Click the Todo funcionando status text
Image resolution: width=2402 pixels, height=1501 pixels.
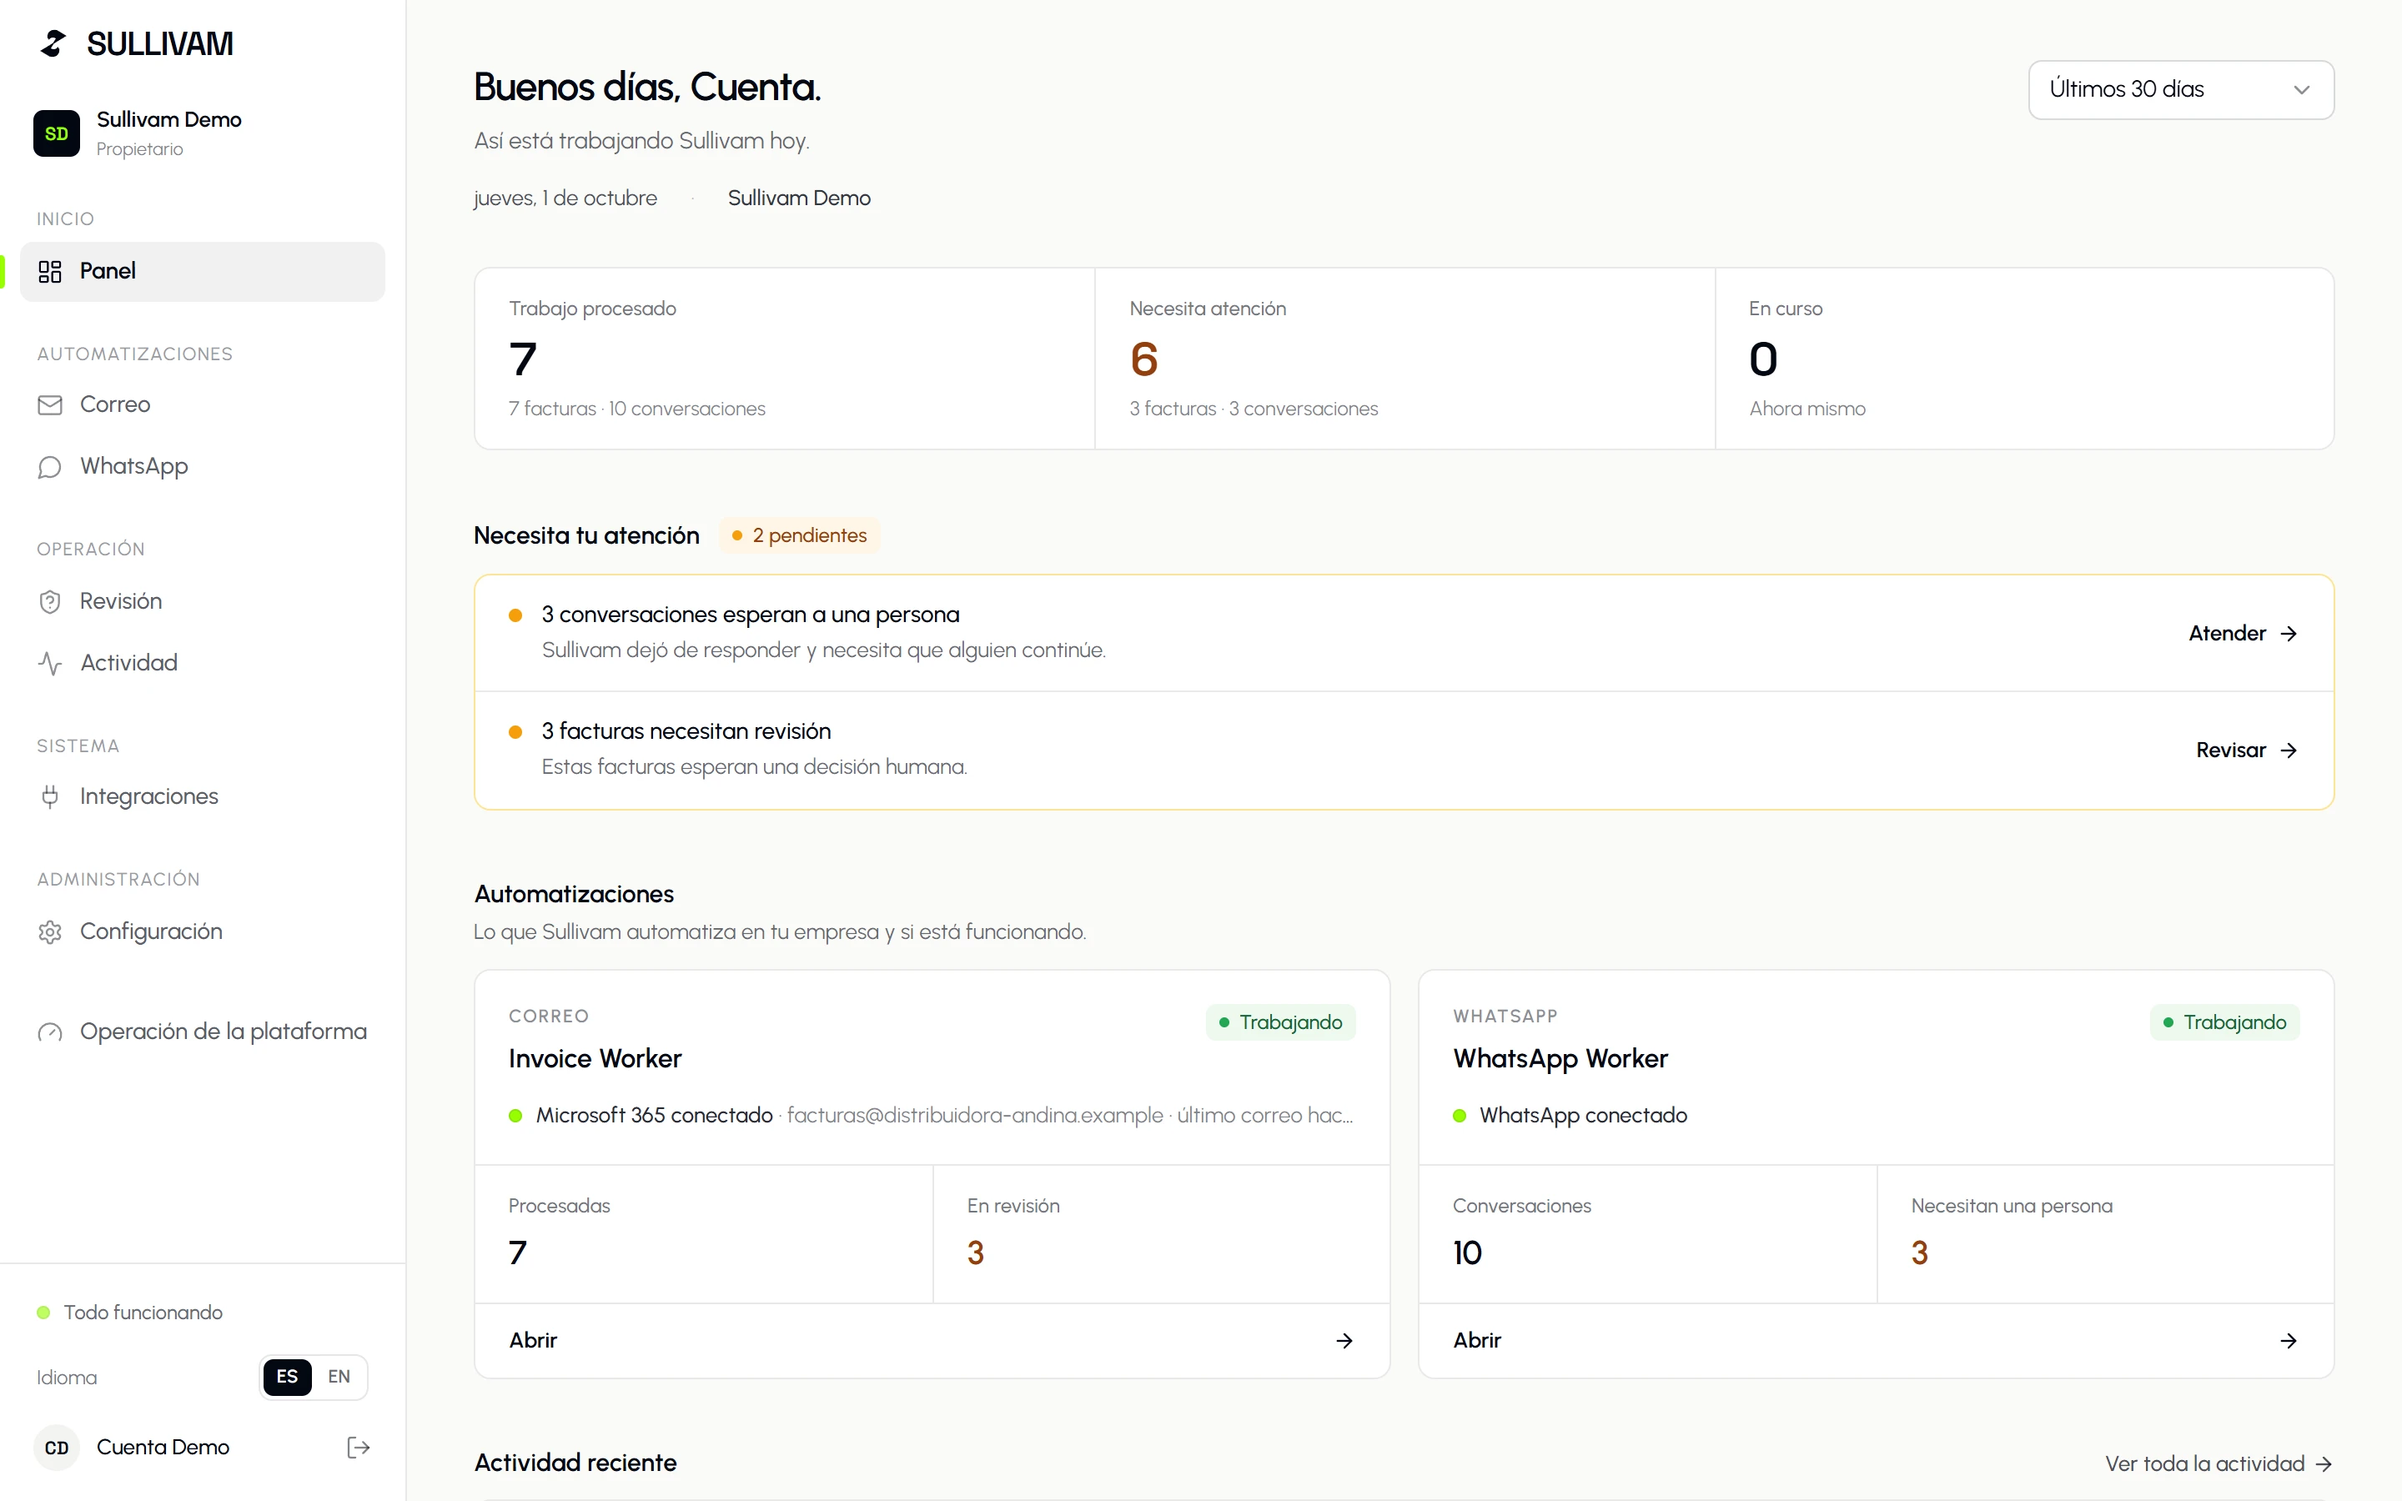point(143,1313)
